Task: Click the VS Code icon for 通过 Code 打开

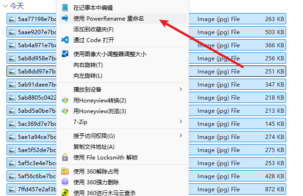Action: pos(65,40)
